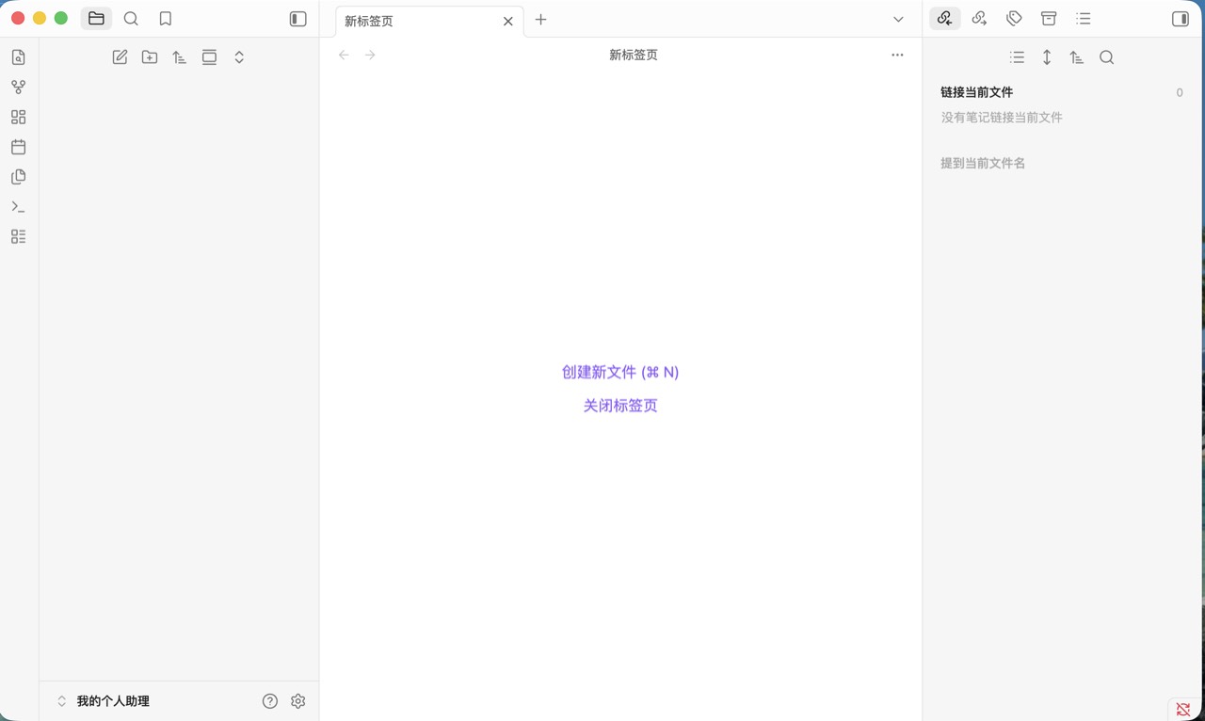
Task: Navigate back with the left arrow
Action: pyautogui.click(x=344, y=56)
